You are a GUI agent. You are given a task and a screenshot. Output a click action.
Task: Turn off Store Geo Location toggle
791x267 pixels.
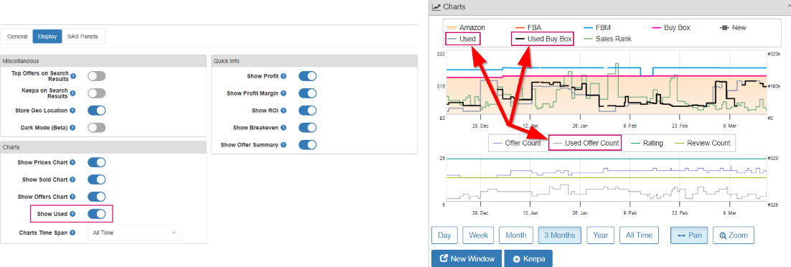(96, 111)
